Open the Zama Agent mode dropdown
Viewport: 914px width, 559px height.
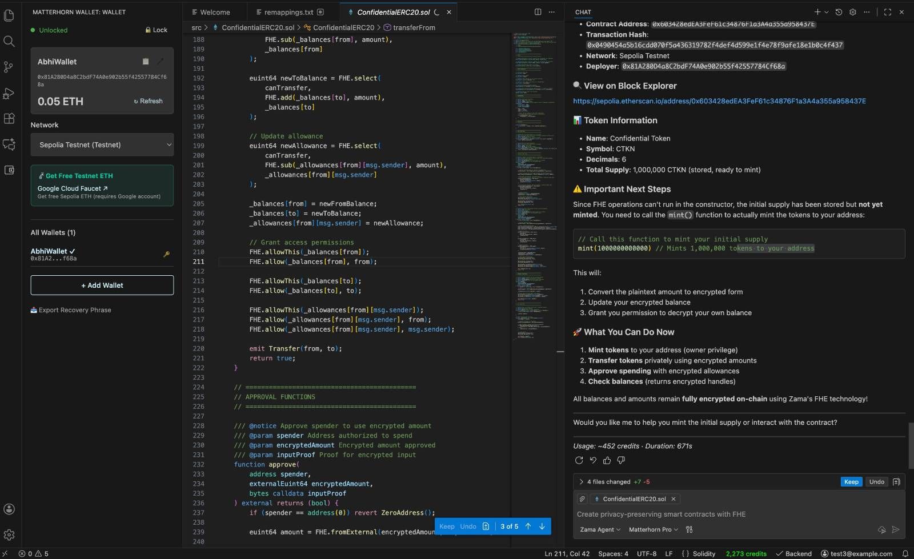(x=600, y=530)
